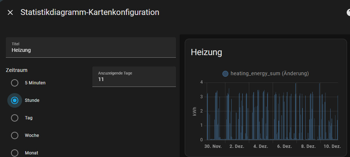
Task: Open the help icon in the dialog header
Action: click(348, 12)
